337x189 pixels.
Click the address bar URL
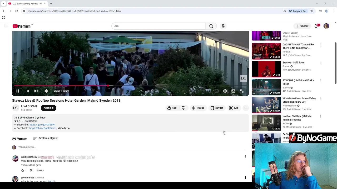point(74,11)
